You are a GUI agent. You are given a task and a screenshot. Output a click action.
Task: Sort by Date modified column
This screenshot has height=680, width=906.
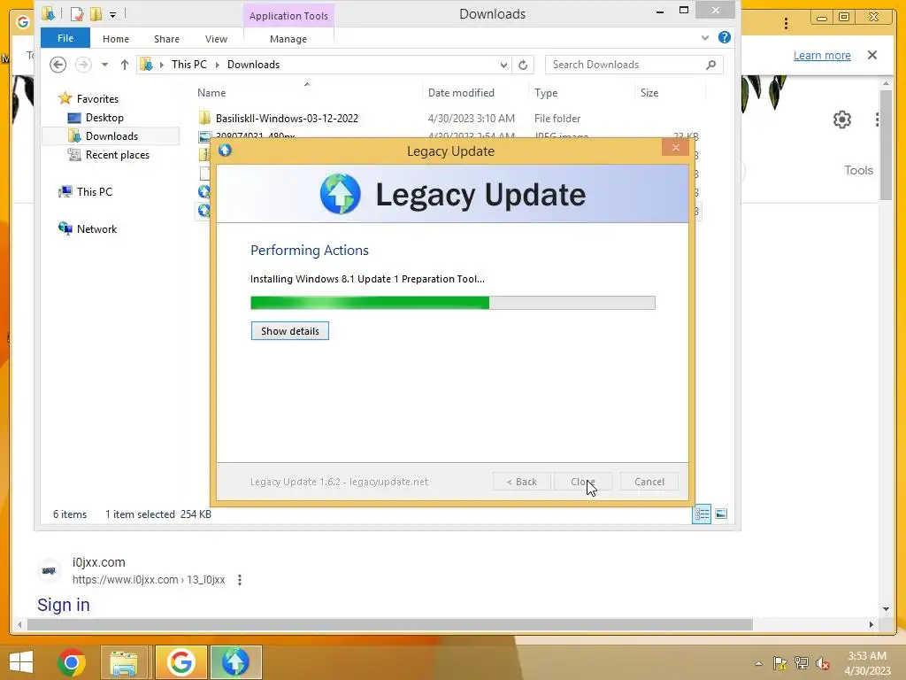pyautogui.click(x=461, y=92)
